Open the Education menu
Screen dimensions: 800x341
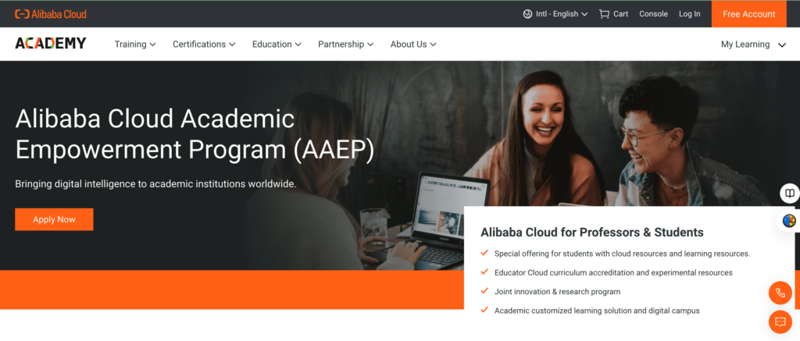coord(277,44)
